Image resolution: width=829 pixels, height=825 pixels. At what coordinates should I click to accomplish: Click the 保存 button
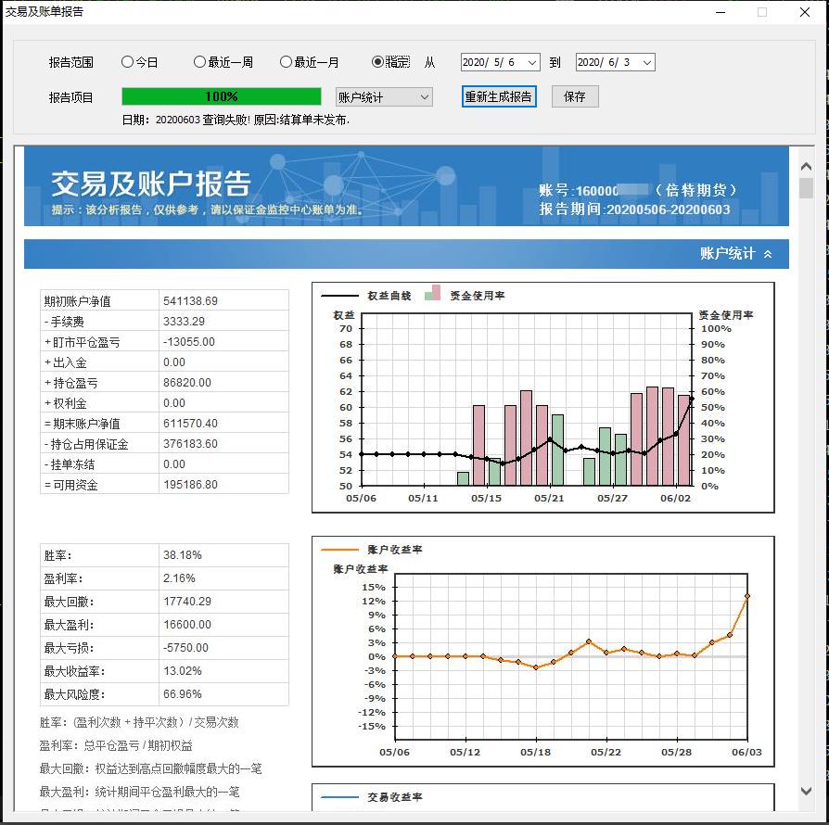click(x=575, y=96)
